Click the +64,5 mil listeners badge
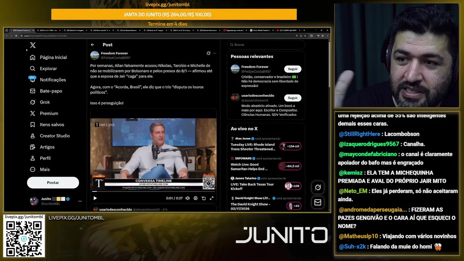The height and width of the screenshot is (261, 464). click(290, 166)
